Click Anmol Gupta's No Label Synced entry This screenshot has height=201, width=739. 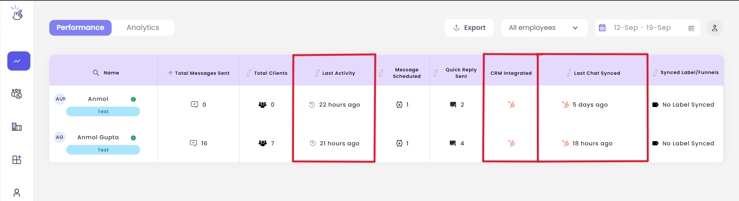[x=683, y=143]
